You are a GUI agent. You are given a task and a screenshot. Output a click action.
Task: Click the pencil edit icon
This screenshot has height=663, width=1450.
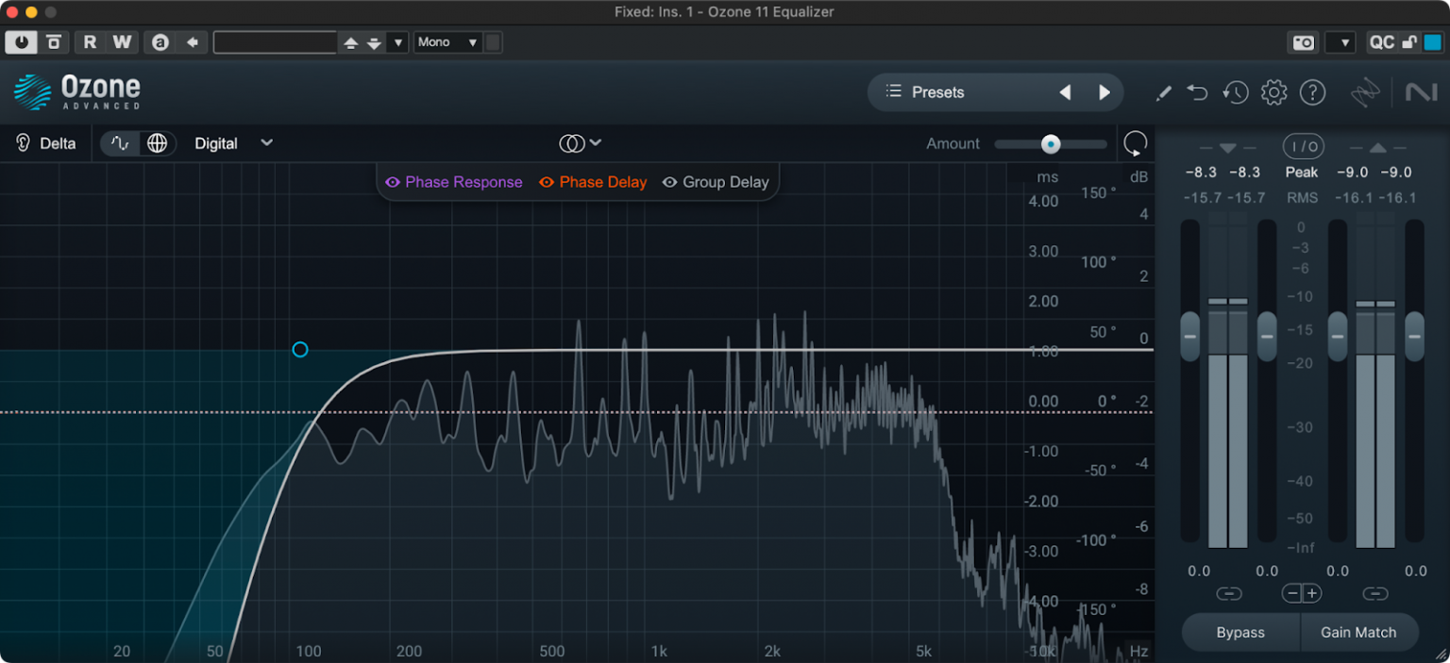point(1164,92)
